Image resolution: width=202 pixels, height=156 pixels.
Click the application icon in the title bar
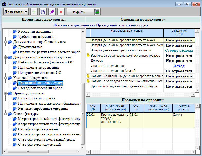click(x=4, y=4)
